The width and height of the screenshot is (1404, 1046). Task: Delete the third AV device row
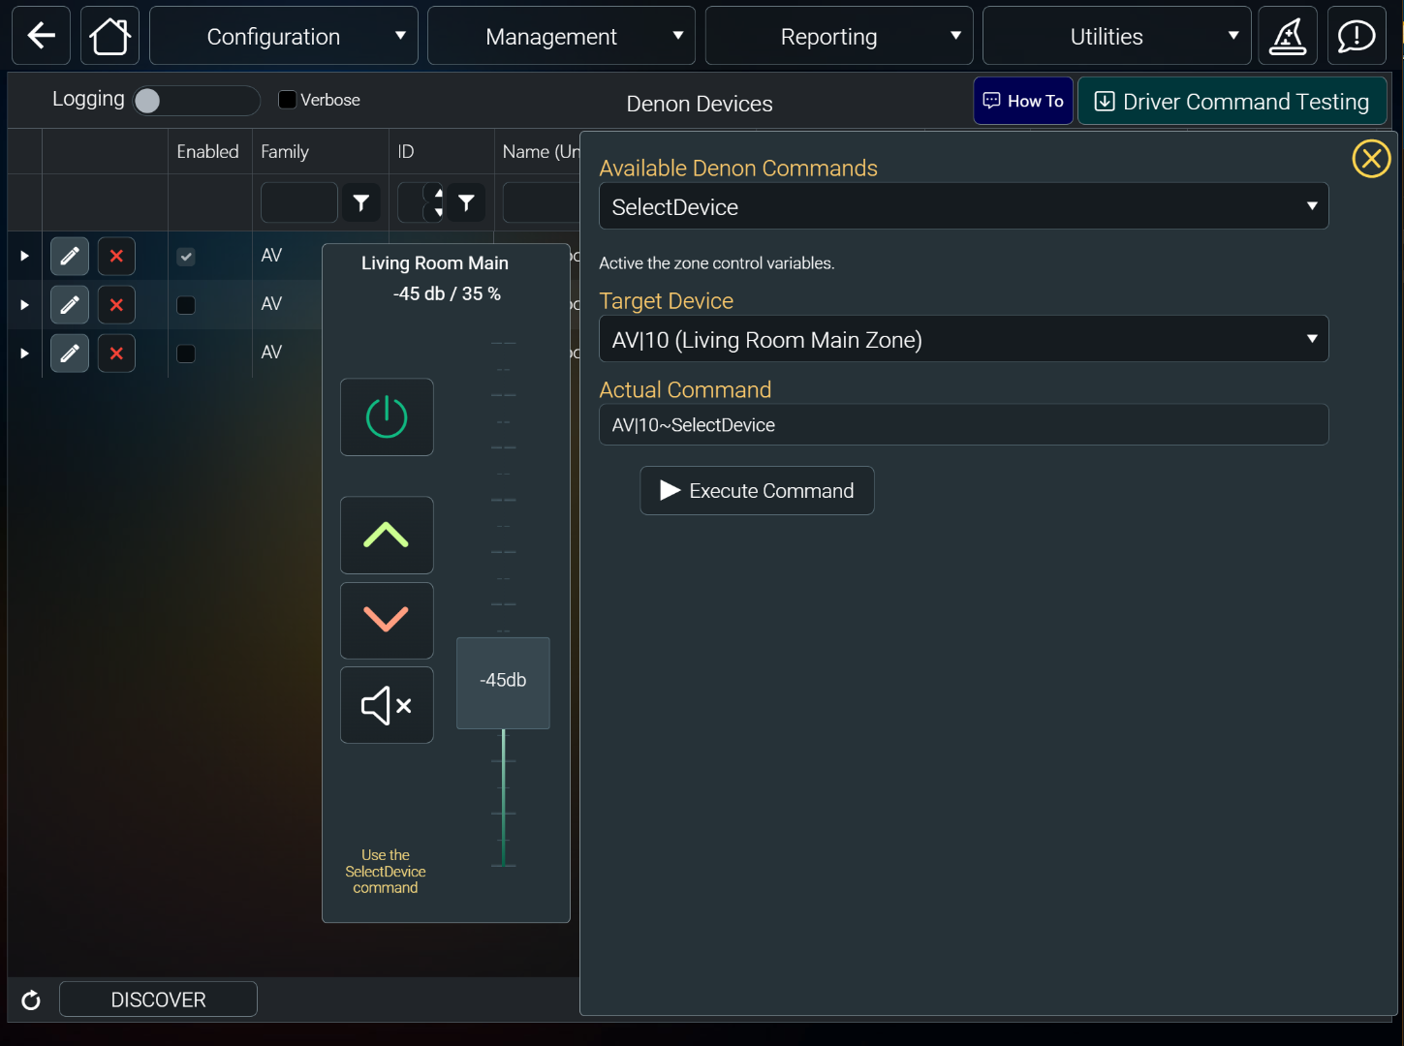[x=116, y=353]
